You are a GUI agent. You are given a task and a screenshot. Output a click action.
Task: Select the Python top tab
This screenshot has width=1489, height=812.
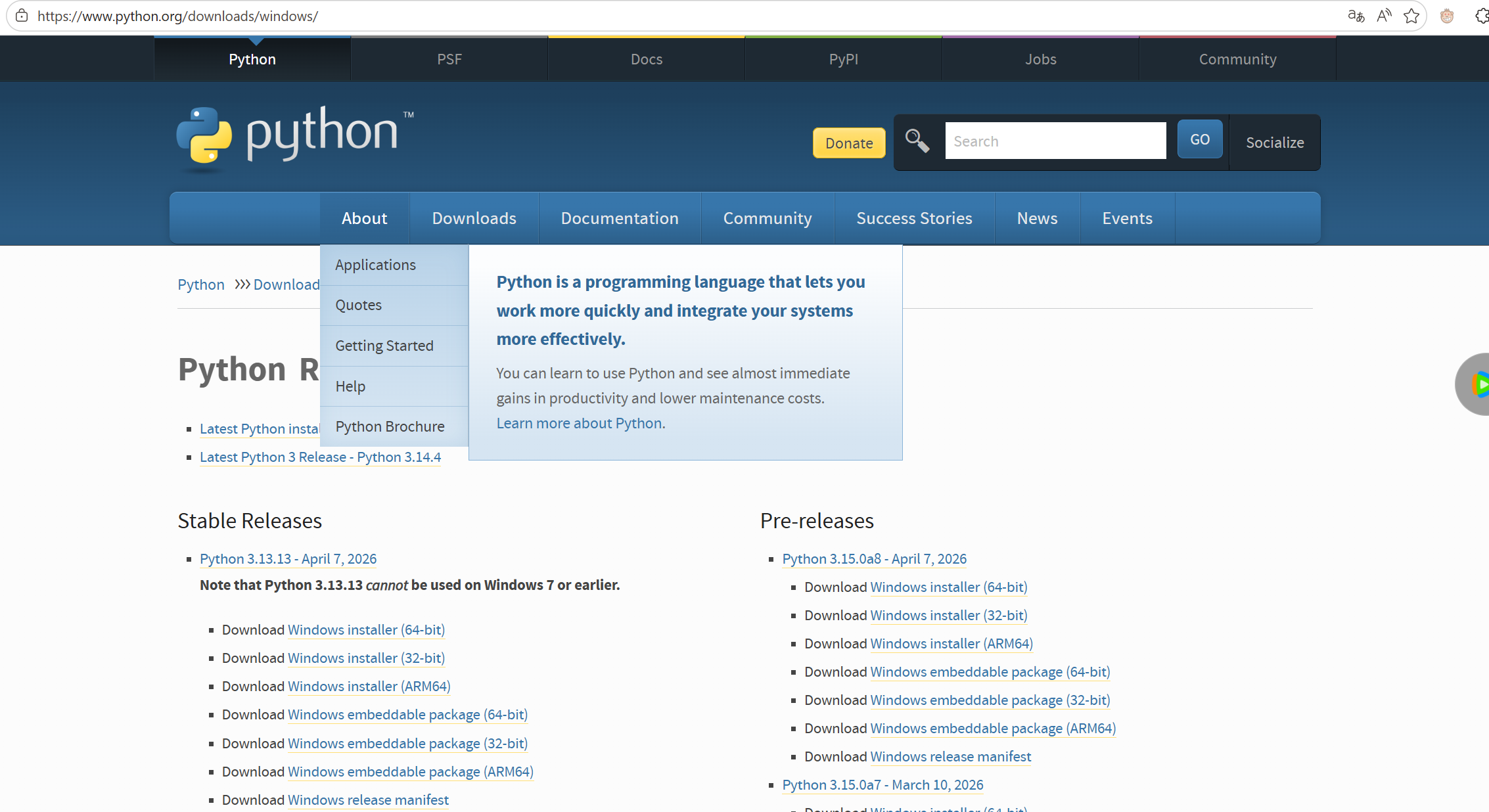(x=252, y=59)
